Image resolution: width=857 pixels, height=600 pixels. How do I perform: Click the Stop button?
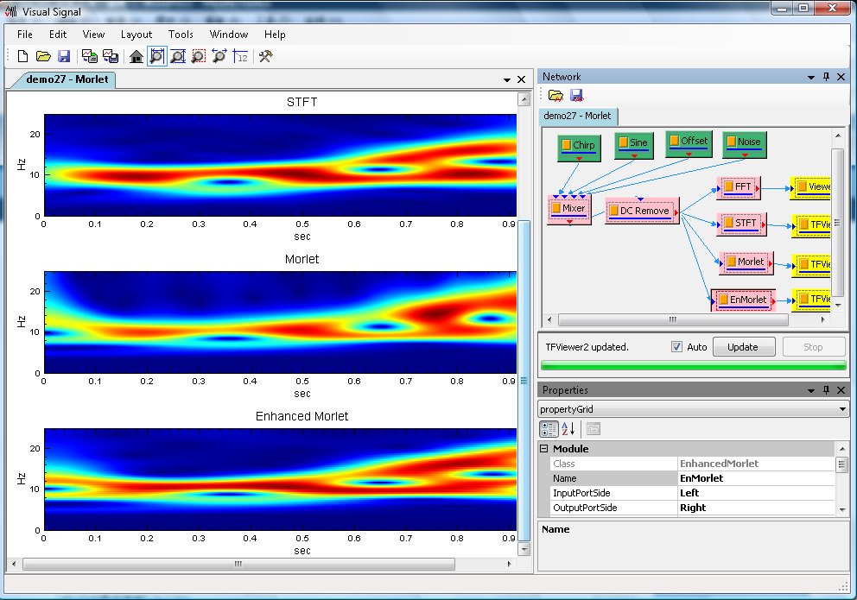click(813, 347)
